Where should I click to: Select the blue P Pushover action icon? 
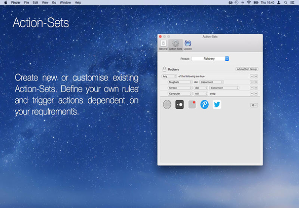[x=204, y=105]
